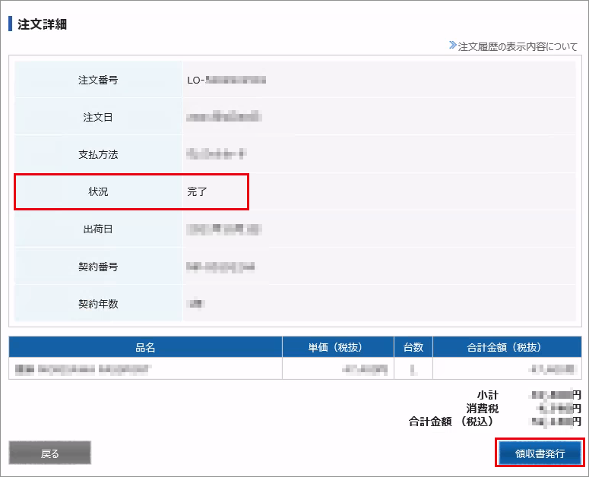Click the 支払方法 label cell
This screenshot has width=589, height=477.
pyautogui.click(x=98, y=154)
